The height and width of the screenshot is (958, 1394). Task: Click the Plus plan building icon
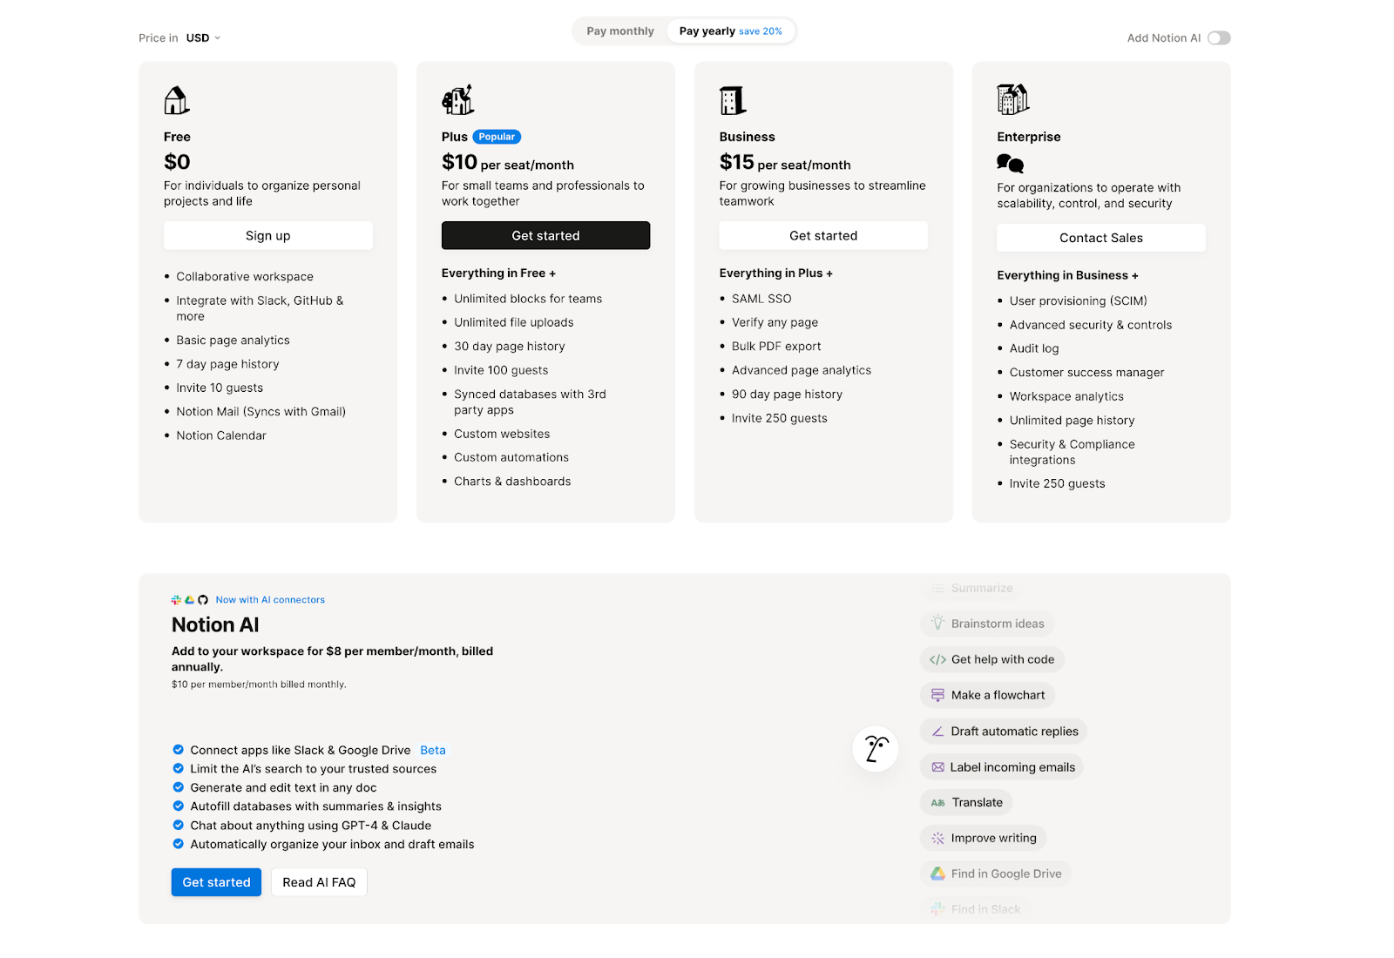tap(457, 100)
